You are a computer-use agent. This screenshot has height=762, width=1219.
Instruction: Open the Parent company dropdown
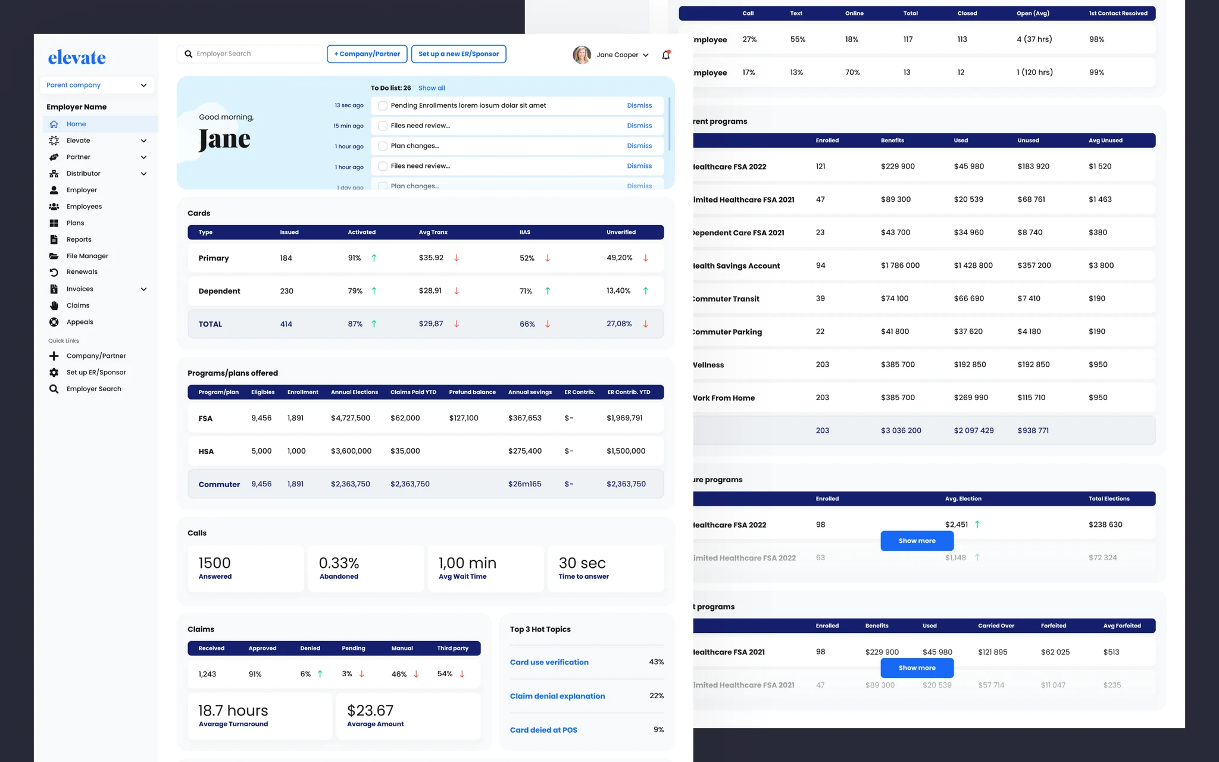[x=97, y=85]
